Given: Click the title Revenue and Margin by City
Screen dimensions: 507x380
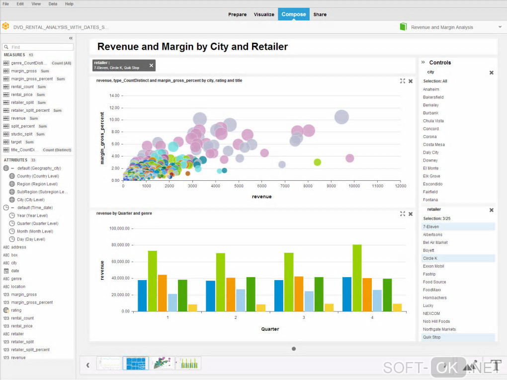Looking at the screenshot, I should [x=192, y=47].
